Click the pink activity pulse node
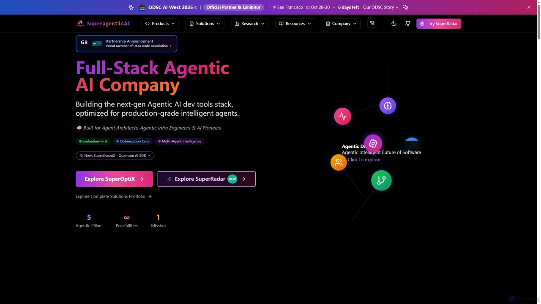 click(x=342, y=116)
